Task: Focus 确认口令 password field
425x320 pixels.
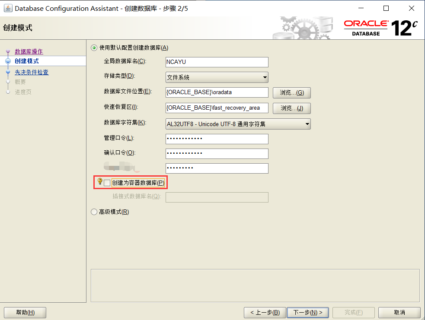Action: pyautogui.click(x=217, y=153)
